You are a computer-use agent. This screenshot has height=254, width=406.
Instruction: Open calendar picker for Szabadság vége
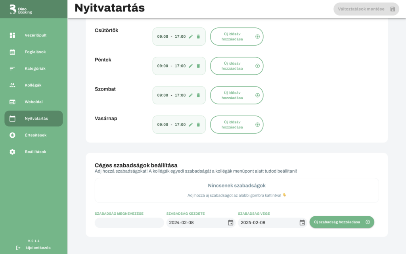pos(302,223)
